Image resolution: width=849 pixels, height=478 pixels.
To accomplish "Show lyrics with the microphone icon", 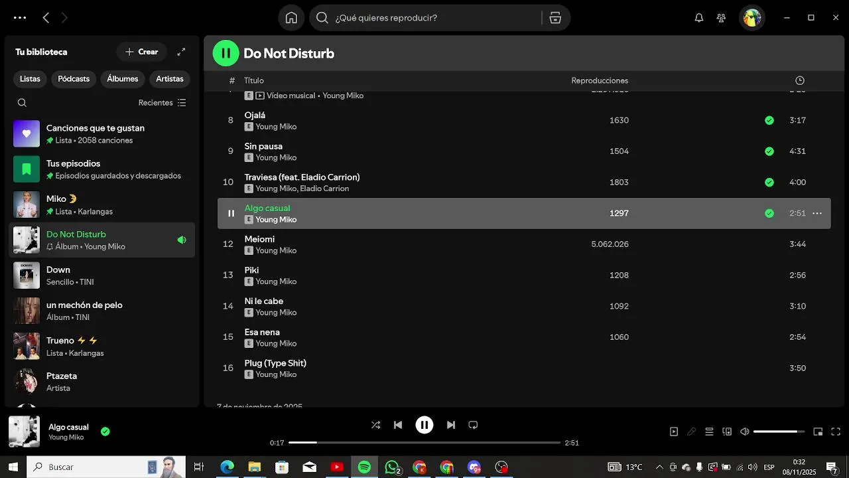I will click(x=692, y=432).
